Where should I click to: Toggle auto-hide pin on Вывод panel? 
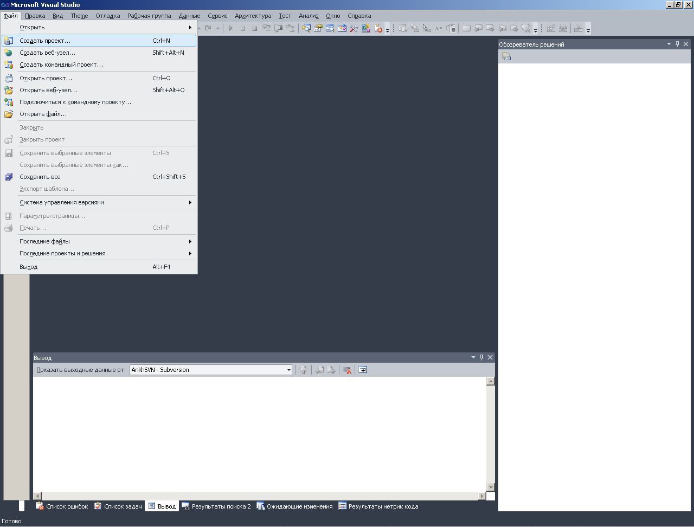point(481,357)
